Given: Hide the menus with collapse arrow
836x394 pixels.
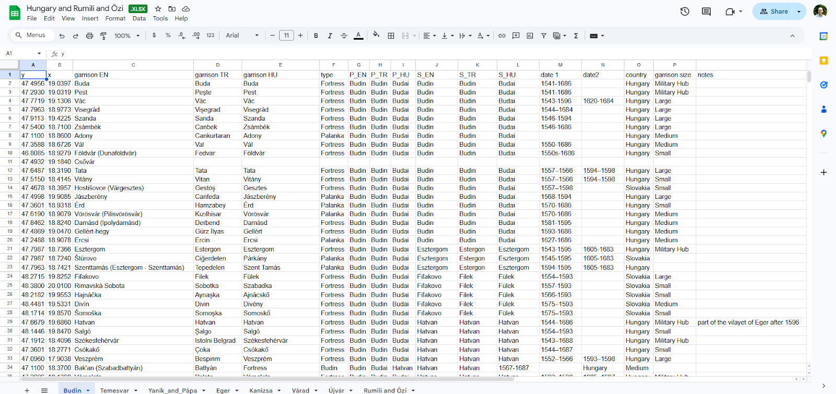Looking at the screenshot, I should [792, 36].
